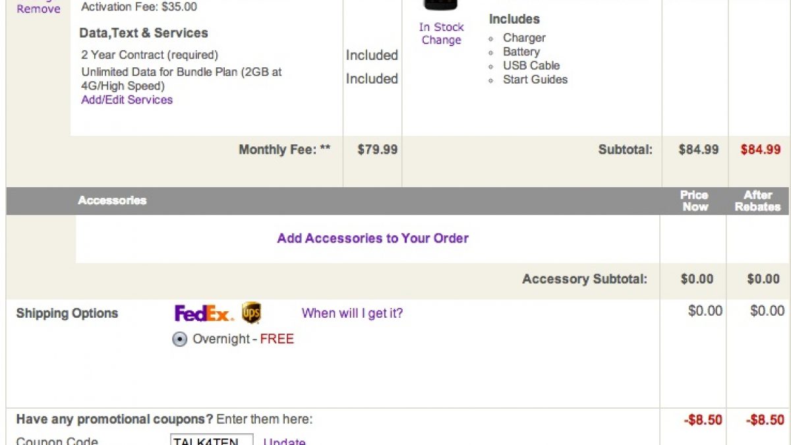Image resolution: width=791 pixels, height=445 pixels.
Task: Click the phone thumbnail image
Action: (x=441, y=5)
